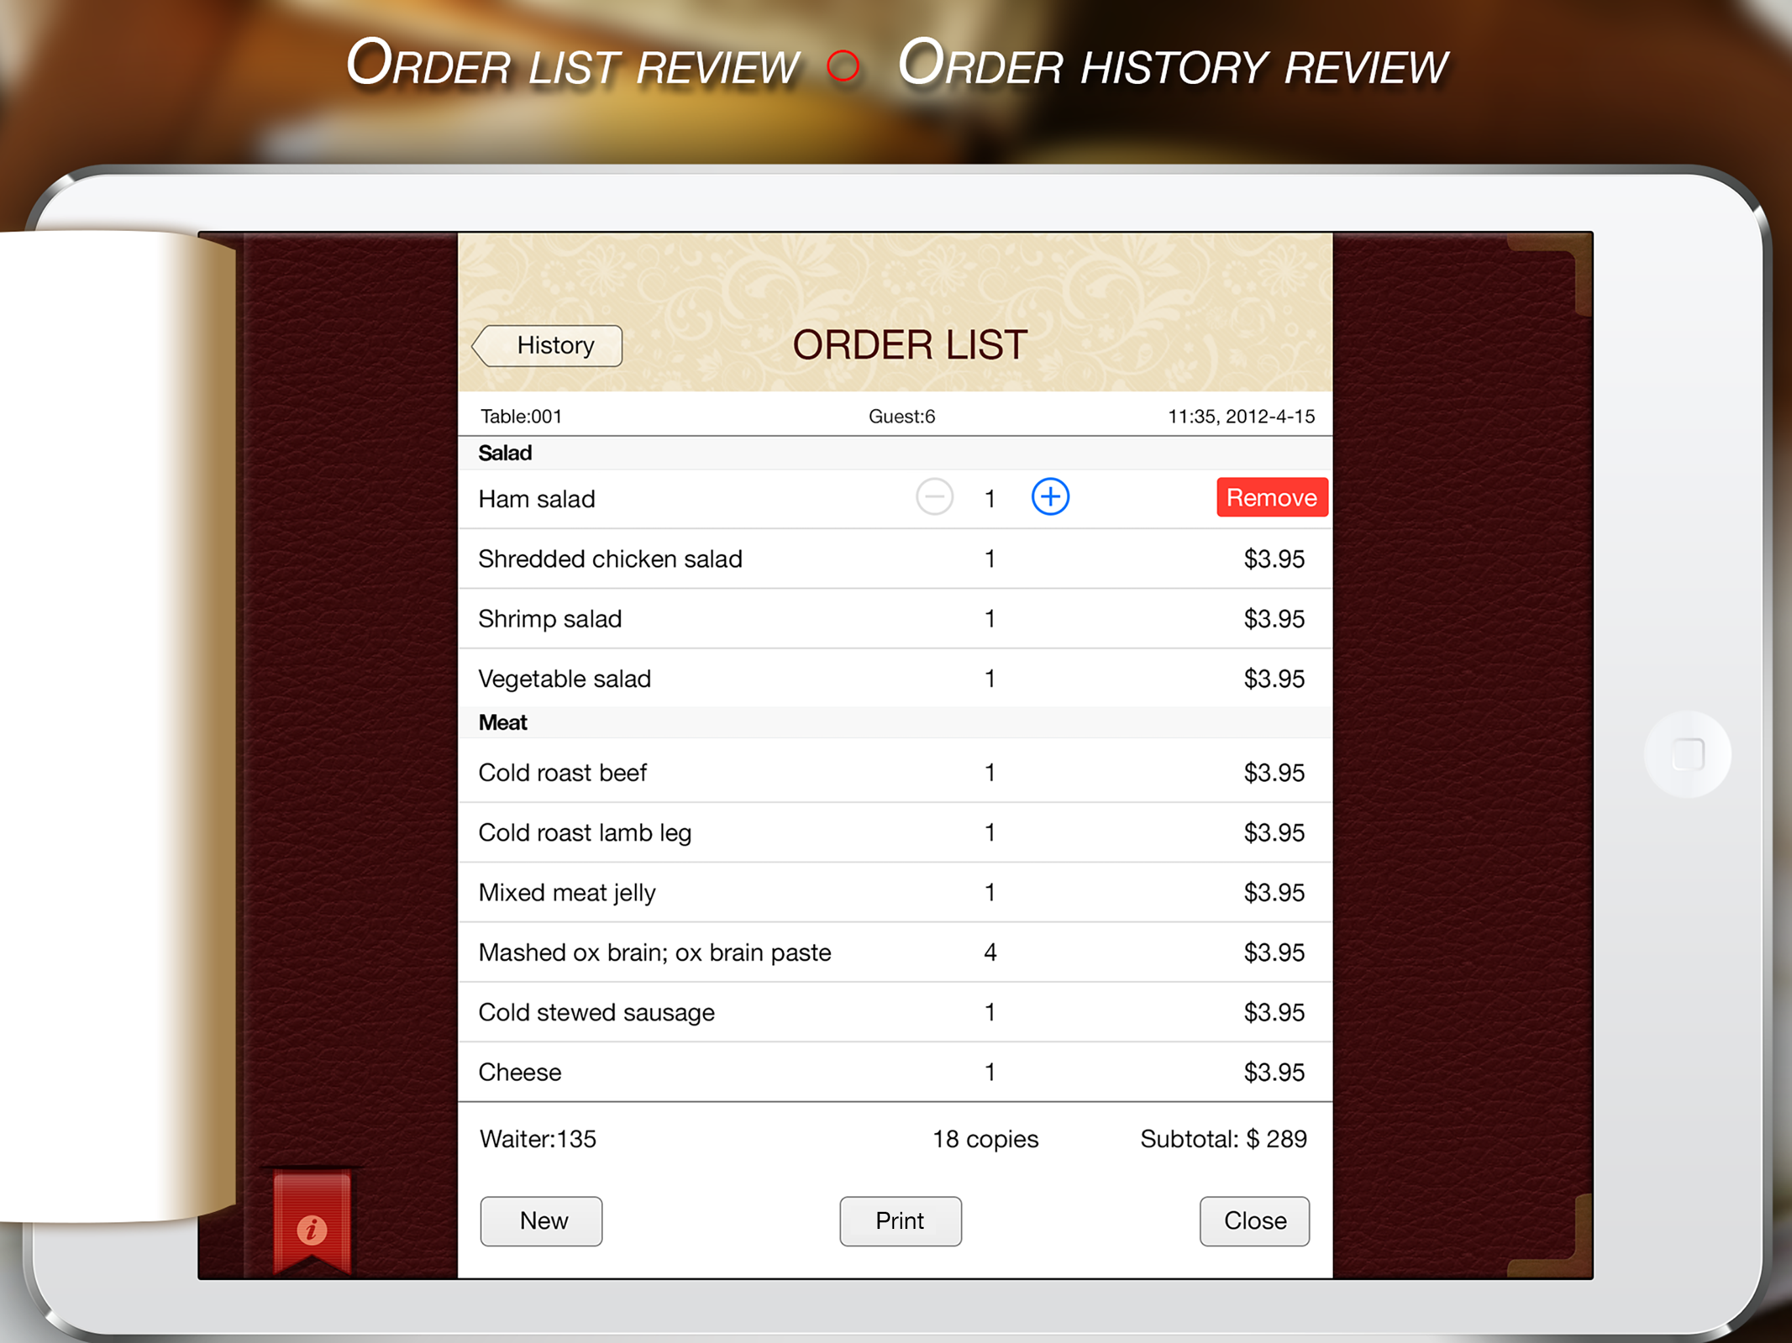The height and width of the screenshot is (1343, 1792).
Task: Close the order list
Action: point(1254,1220)
